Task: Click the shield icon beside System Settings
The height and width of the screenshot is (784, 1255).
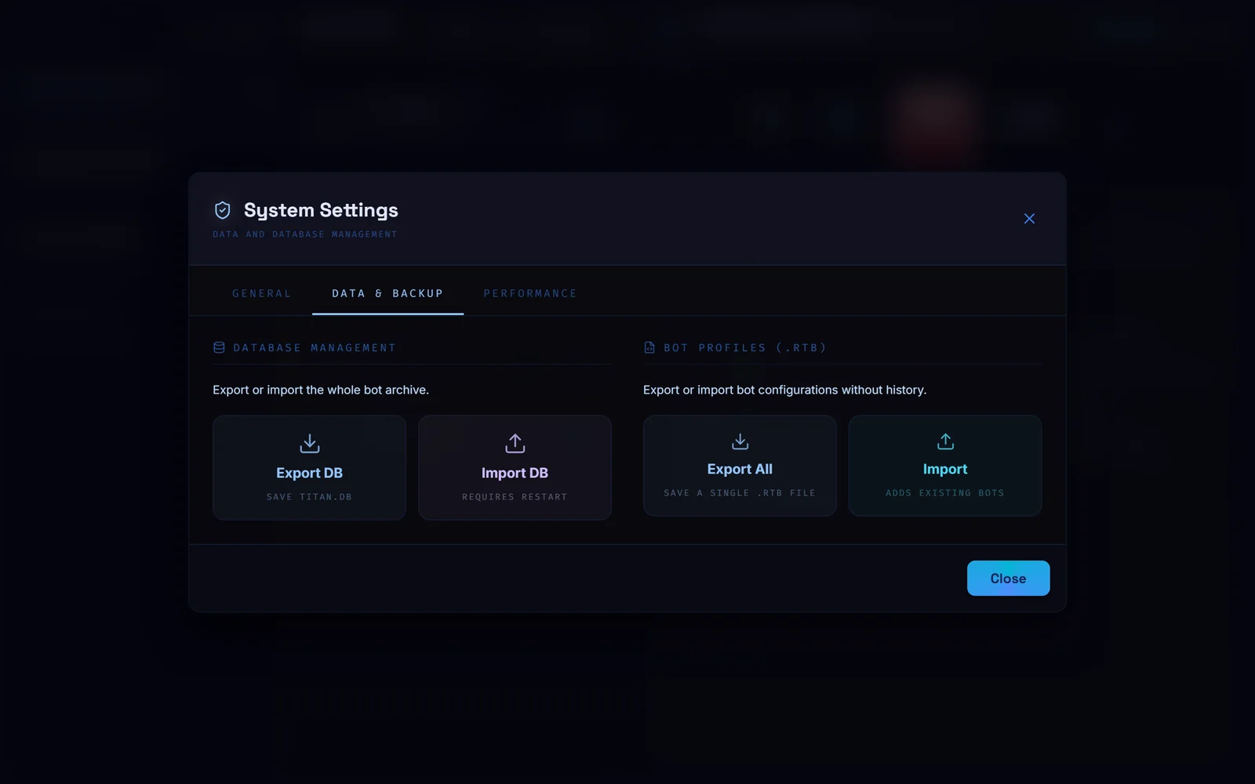Action: tap(222, 210)
